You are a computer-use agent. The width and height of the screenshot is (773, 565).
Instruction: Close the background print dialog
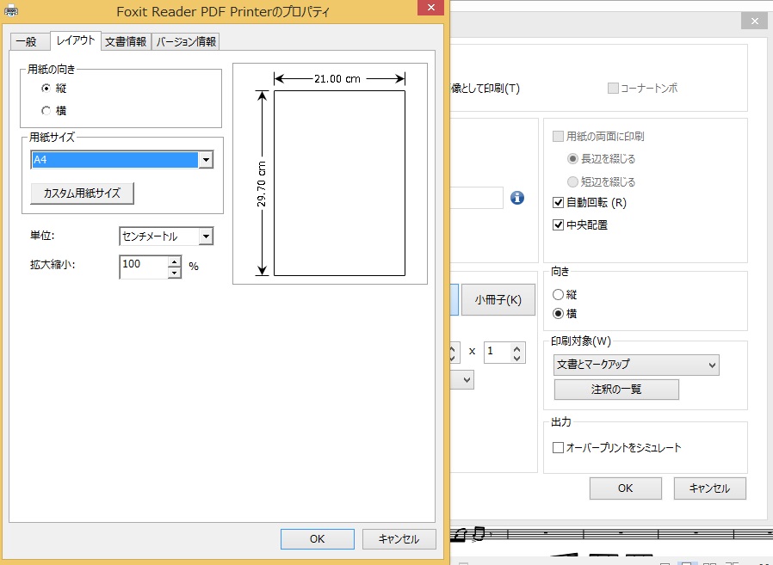[754, 21]
